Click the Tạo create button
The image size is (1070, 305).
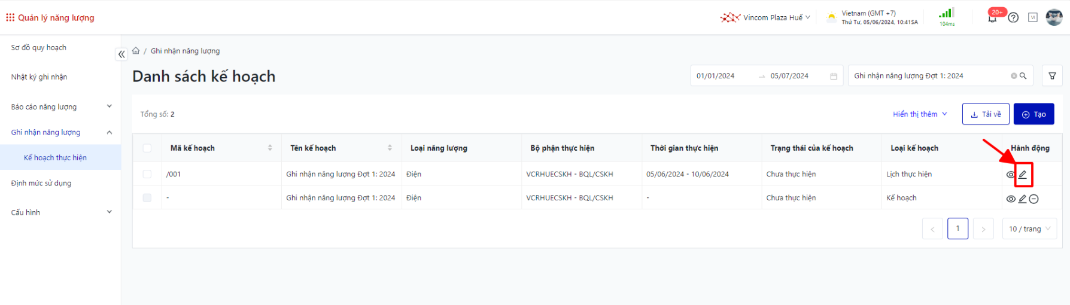click(x=1033, y=114)
